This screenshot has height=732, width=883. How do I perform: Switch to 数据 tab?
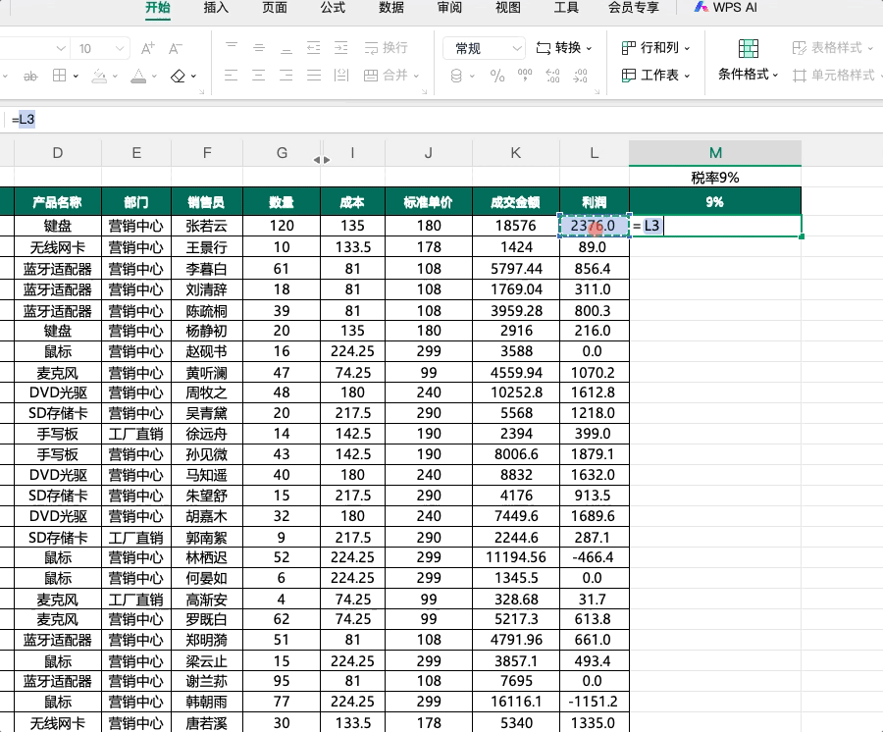pos(391,7)
